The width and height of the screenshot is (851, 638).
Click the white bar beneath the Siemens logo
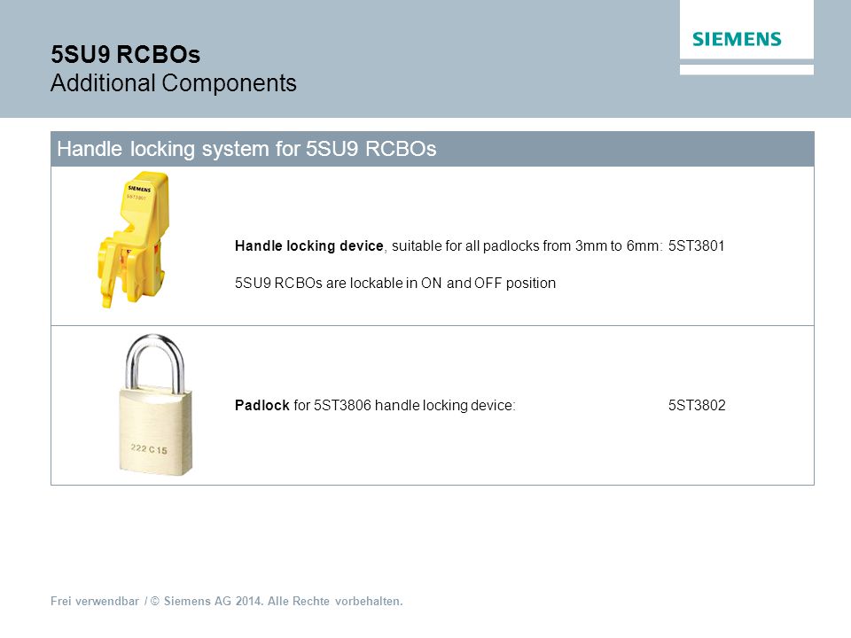tap(746, 69)
